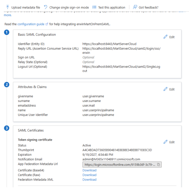The image size is (189, 188).
Task: Open external link icon beside configuration guide
Action: [47, 24]
